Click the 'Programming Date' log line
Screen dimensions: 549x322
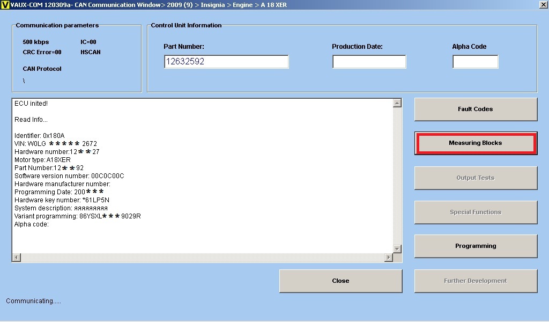coord(59,192)
